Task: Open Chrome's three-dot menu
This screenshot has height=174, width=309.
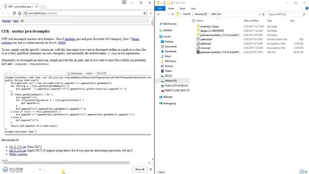Action: tap(151, 13)
